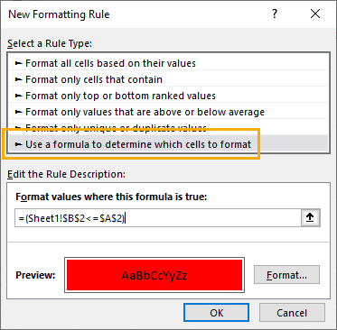Click arrow bullet beside Format all cells based on values
The image size is (337, 330).
pos(19,63)
